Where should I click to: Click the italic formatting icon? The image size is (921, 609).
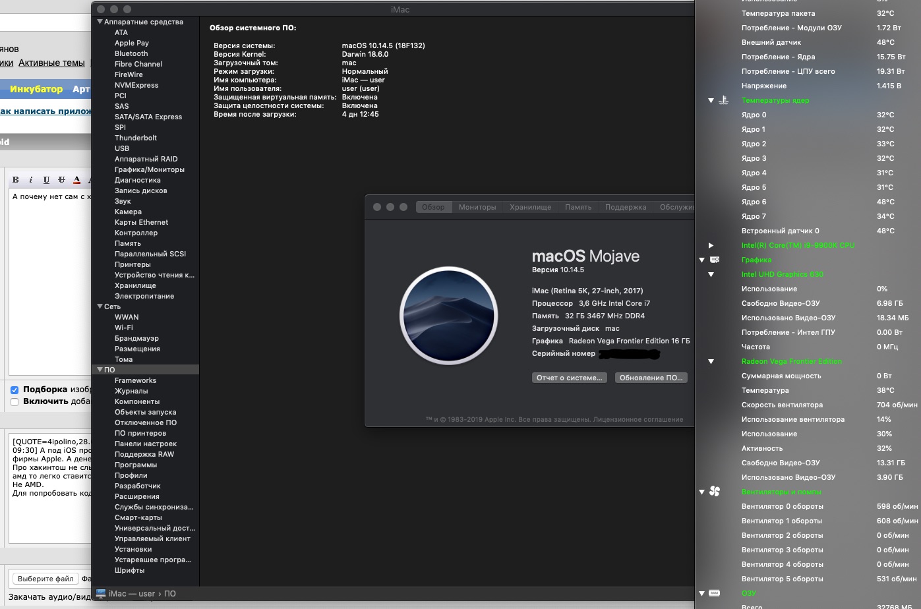[x=31, y=180]
